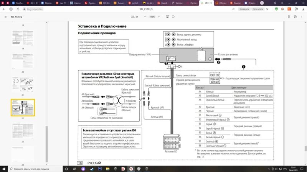Click the Сохранить button
Image resolution: width=307 pixels, height=172 pixels.
[244, 9]
